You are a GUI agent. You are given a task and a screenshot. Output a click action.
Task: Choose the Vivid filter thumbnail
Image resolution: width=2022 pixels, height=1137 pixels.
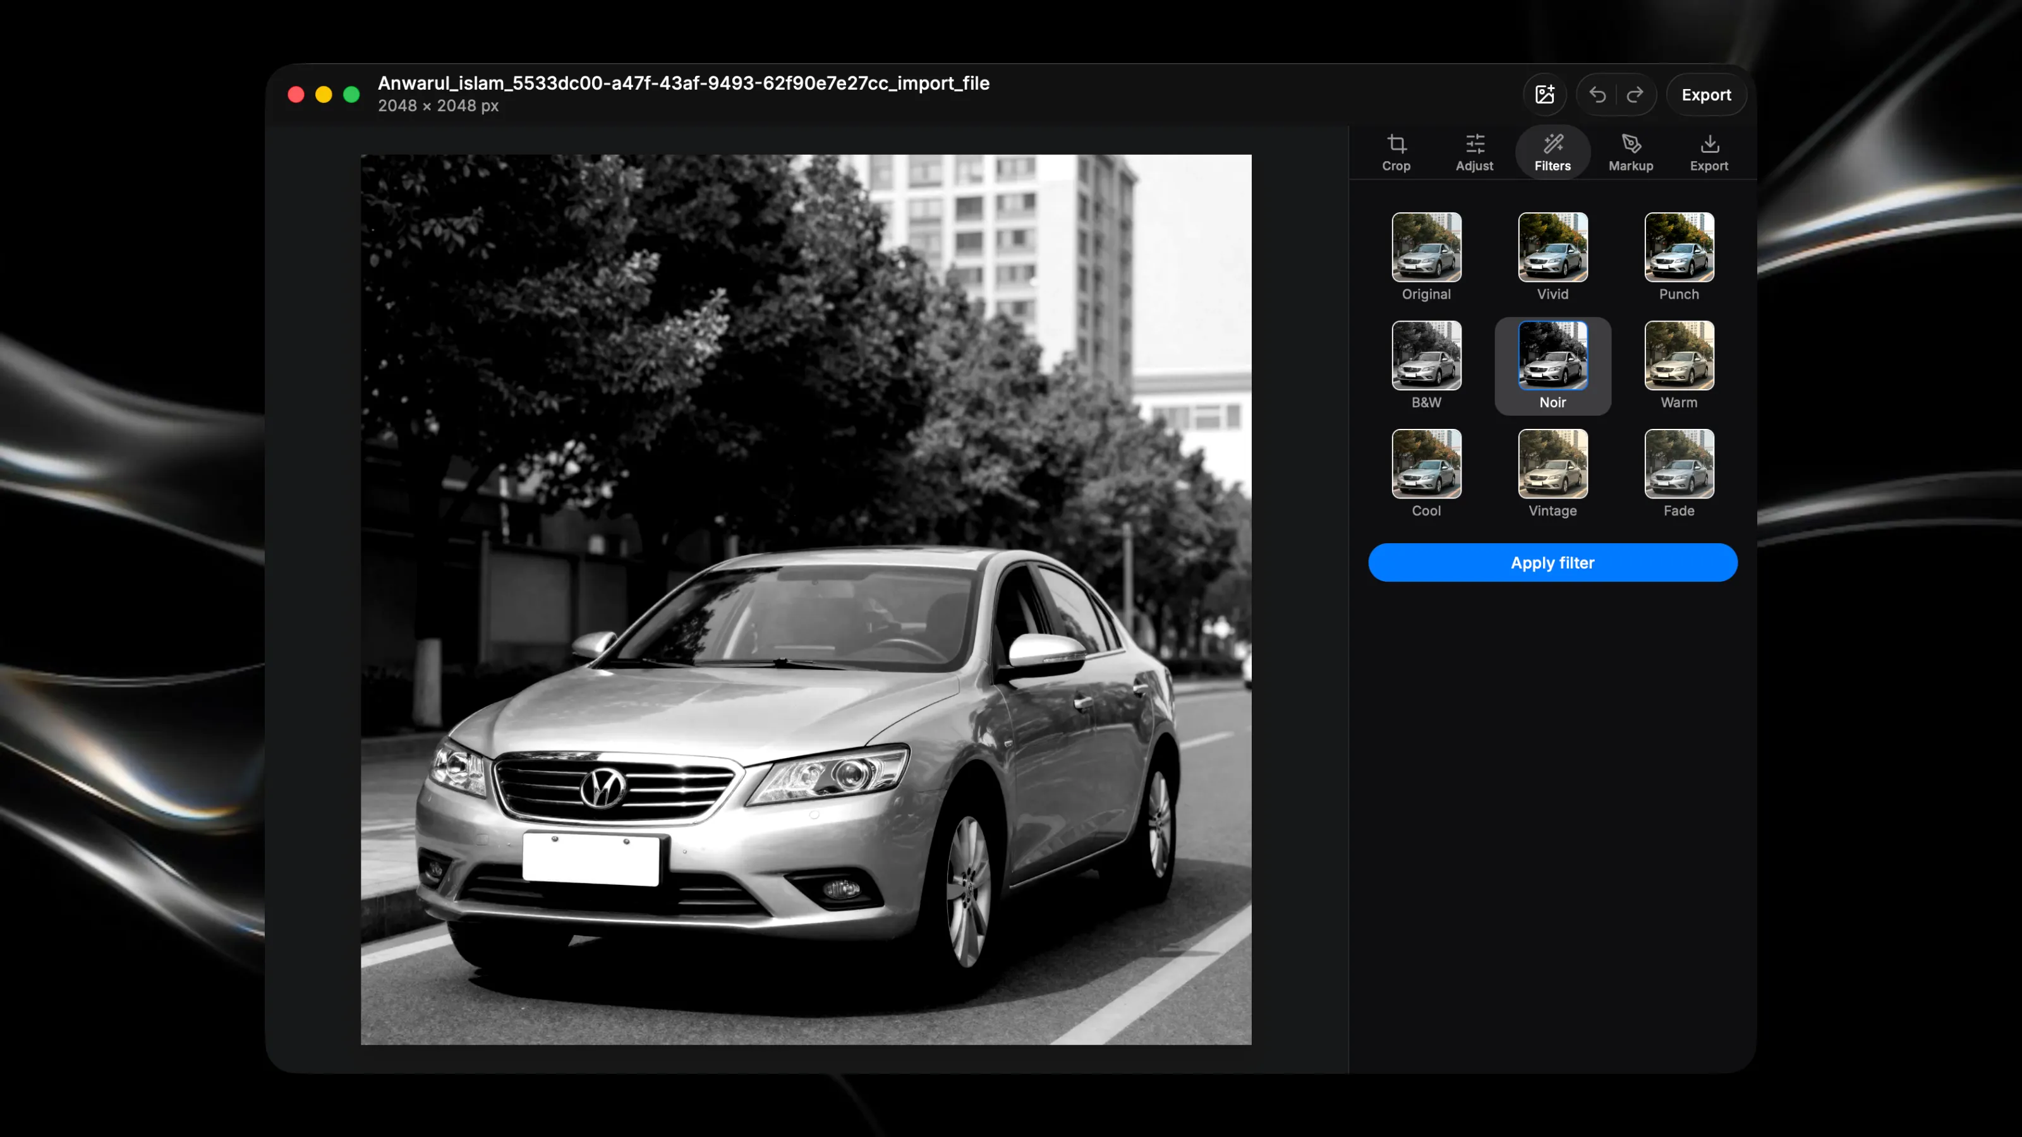click(x=1553, y=247)
